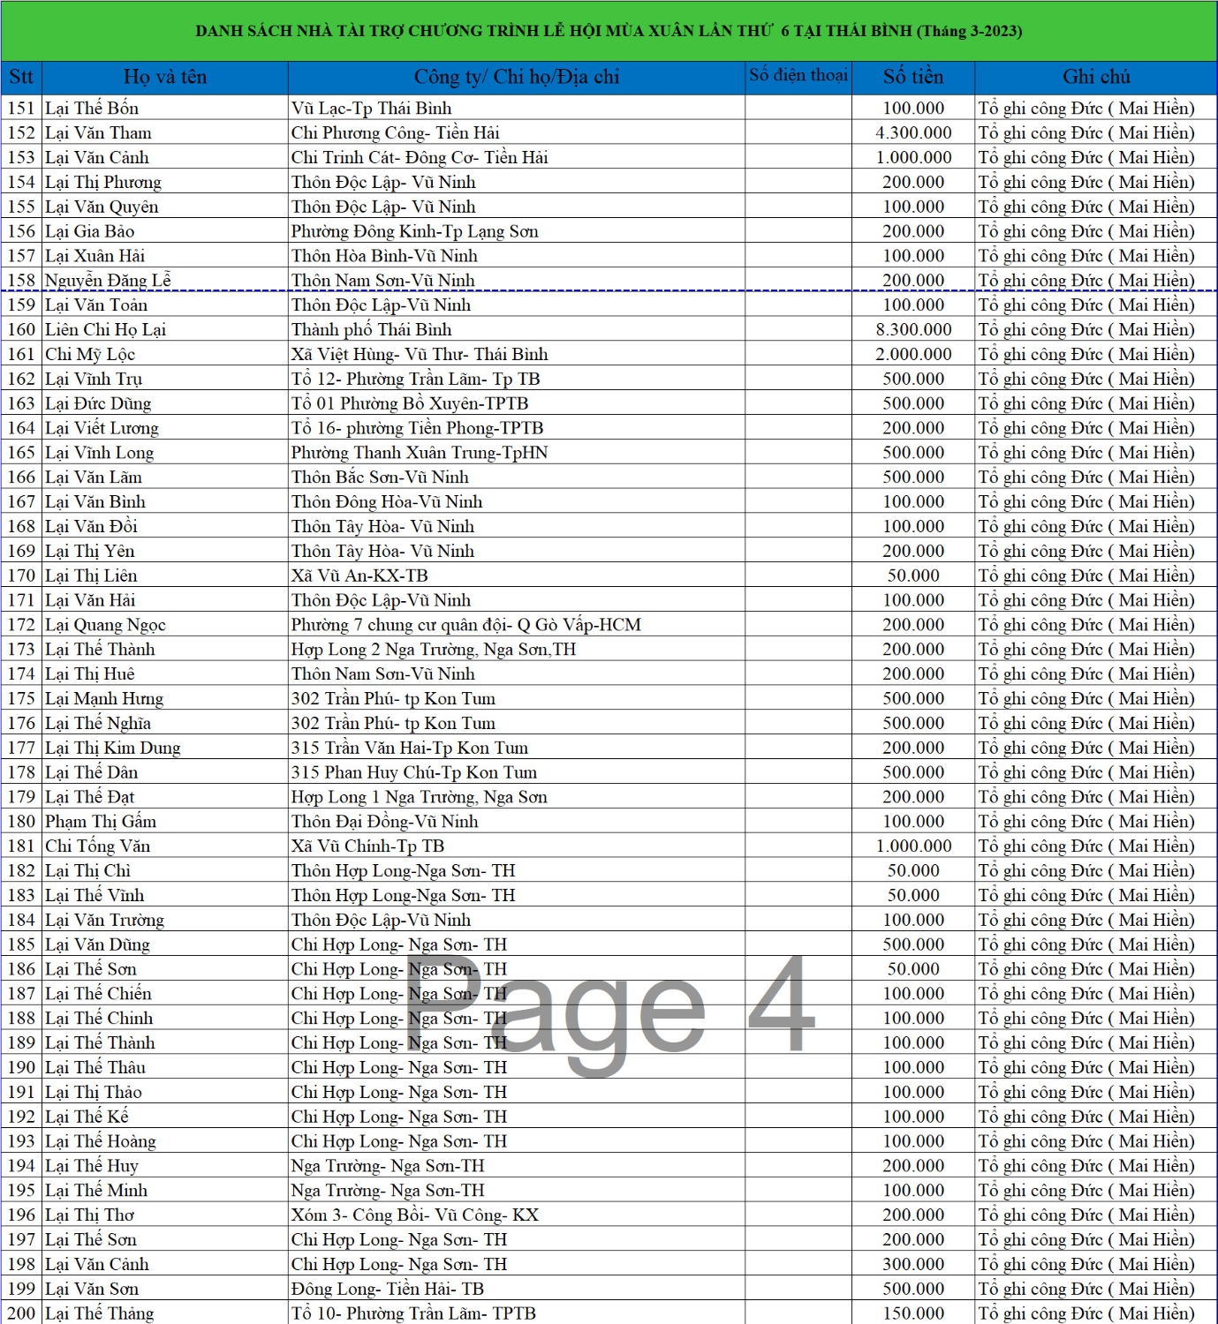The image size is (1218, 1324).
Task: Click the amount 4.300.000 for Lại Văn Tham
Action: (x=913, y=133)
